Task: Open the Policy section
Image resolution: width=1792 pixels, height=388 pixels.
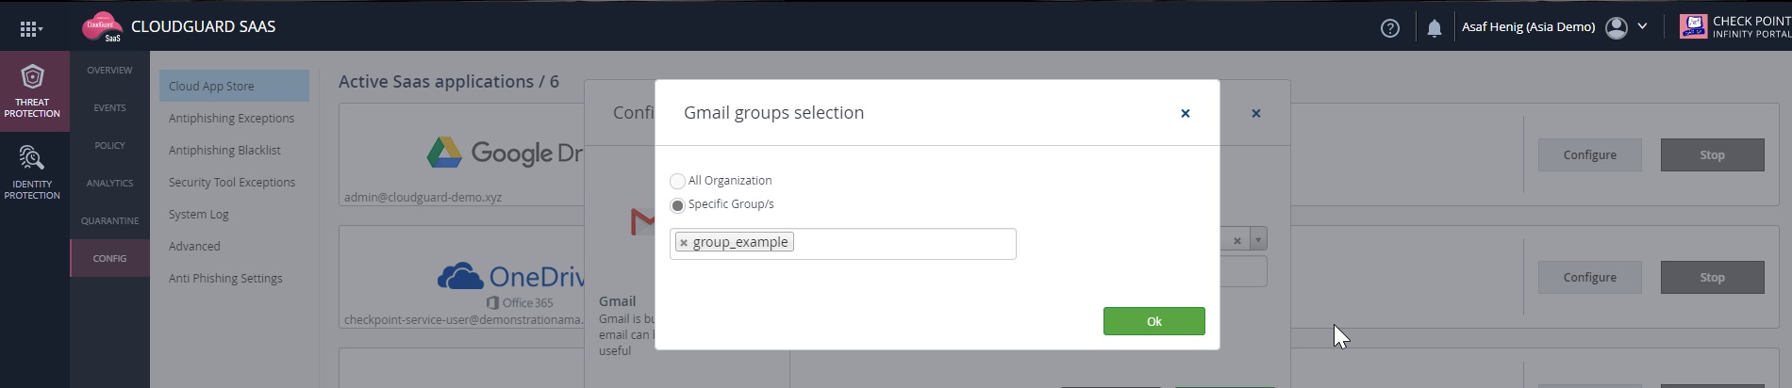Action: click(109, 146)
